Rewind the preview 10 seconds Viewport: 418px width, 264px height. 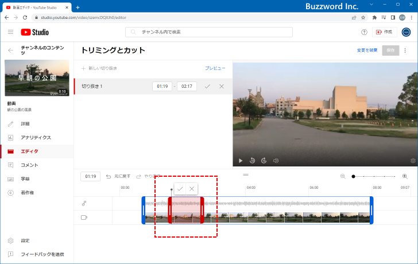tap(252, 161)
